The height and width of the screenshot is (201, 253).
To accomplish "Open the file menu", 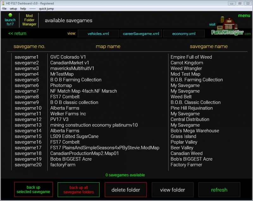I will [x=4, y=9].
